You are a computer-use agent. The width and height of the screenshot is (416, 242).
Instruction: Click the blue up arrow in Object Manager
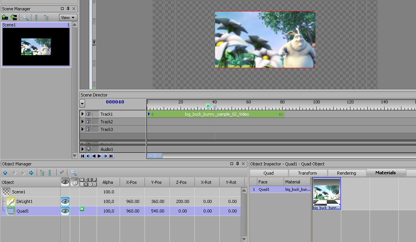(x=5, y=173)
